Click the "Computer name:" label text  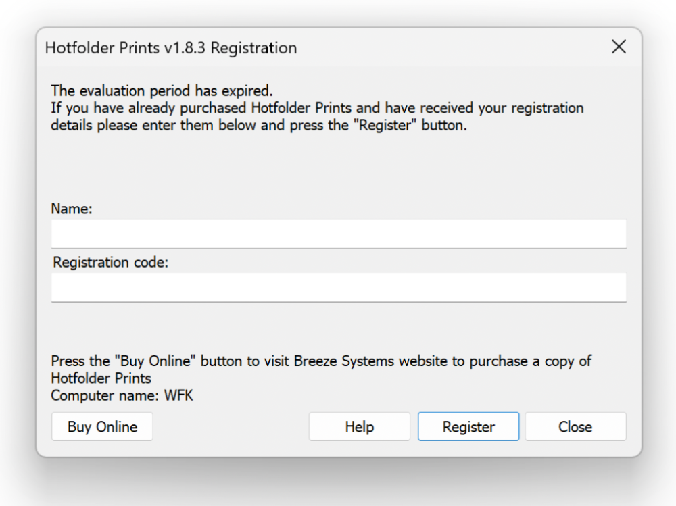click(x=105, y=395)
